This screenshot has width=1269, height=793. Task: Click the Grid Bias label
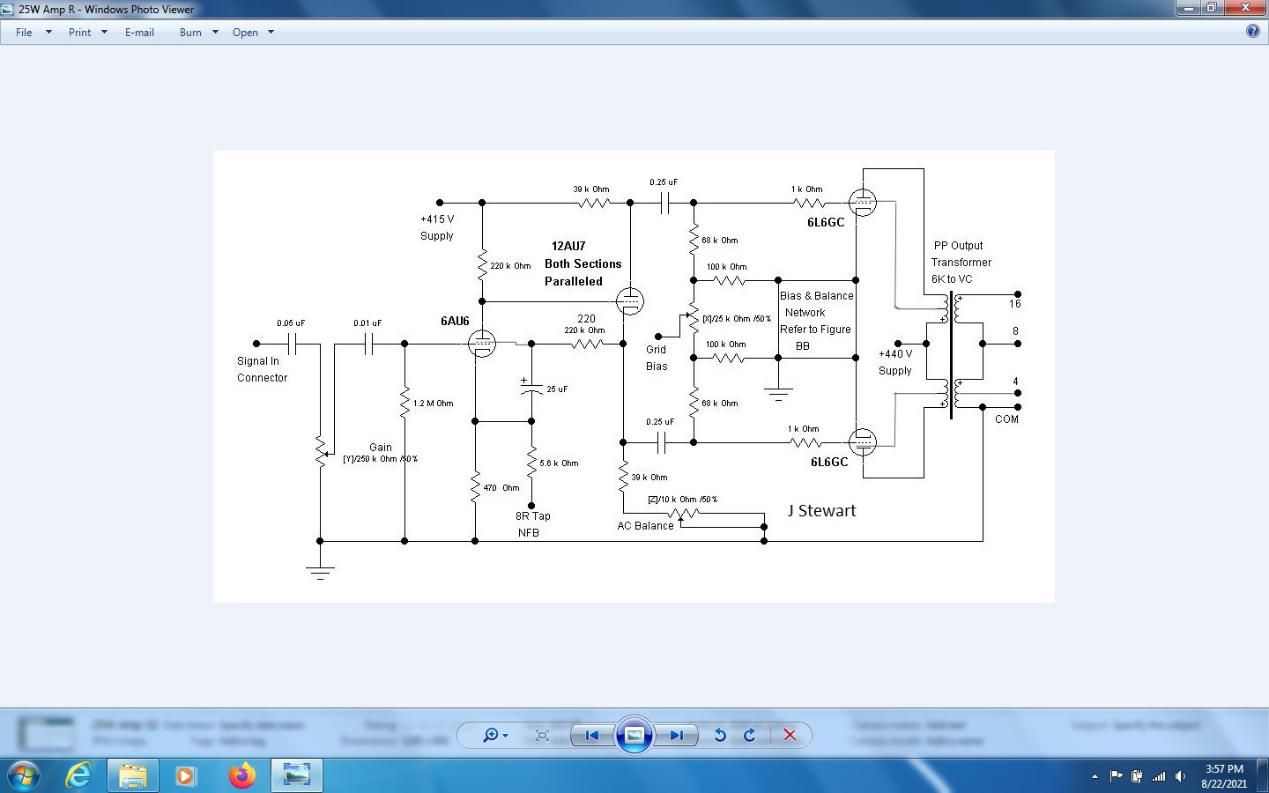point(657,358)
